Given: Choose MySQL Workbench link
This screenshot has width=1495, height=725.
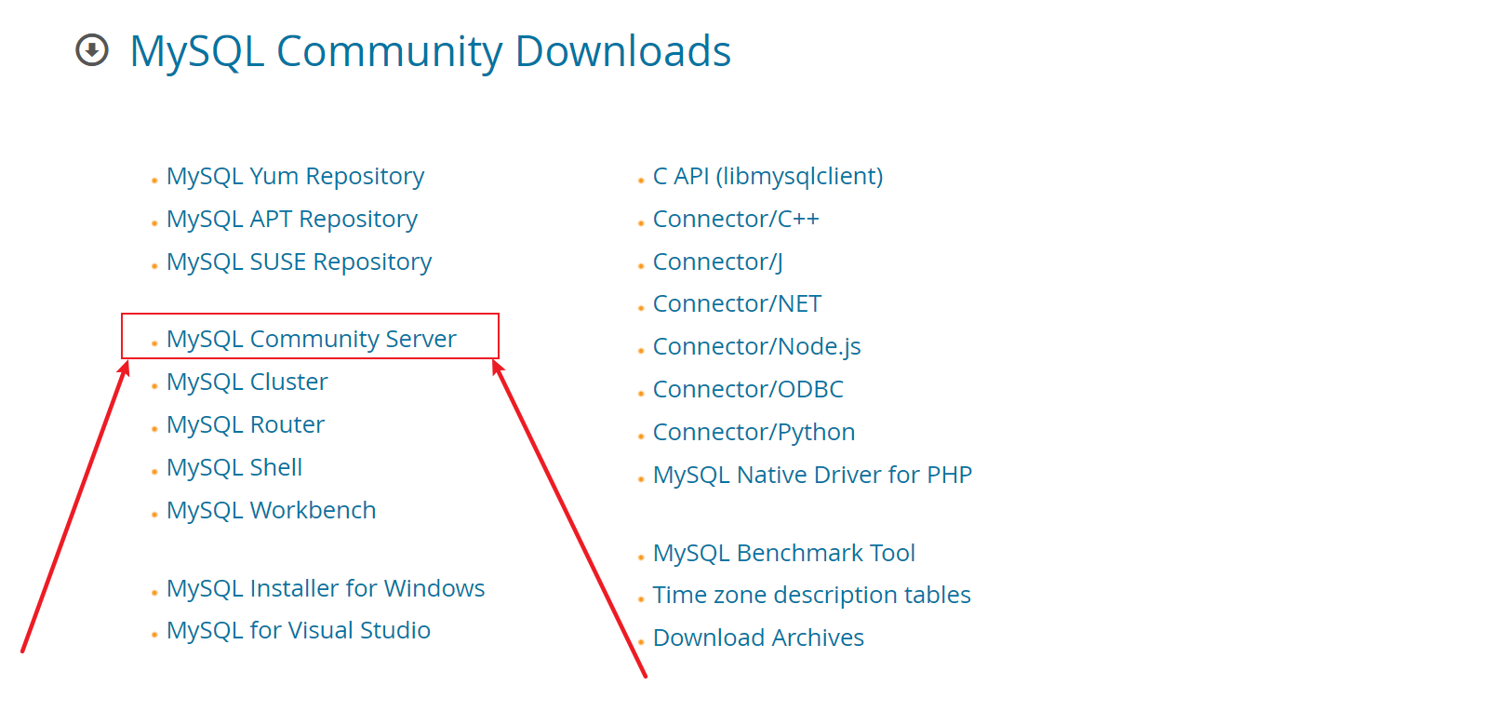Looking at the screenshot, I should pyautogui.click(x=271, y=510).
